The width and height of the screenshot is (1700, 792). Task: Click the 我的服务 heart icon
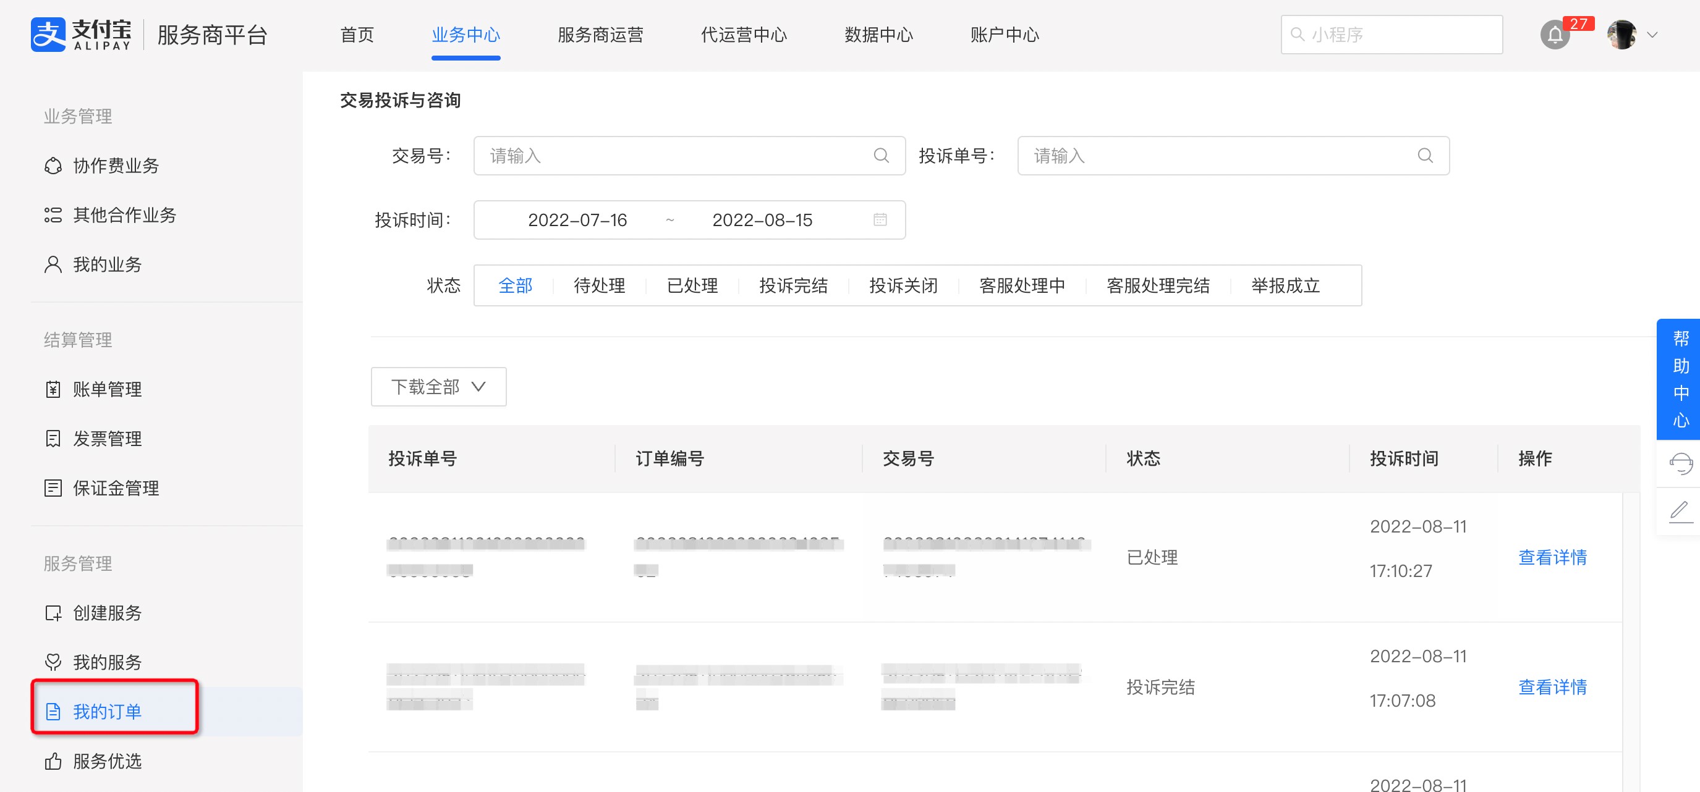tap(53, 662)
